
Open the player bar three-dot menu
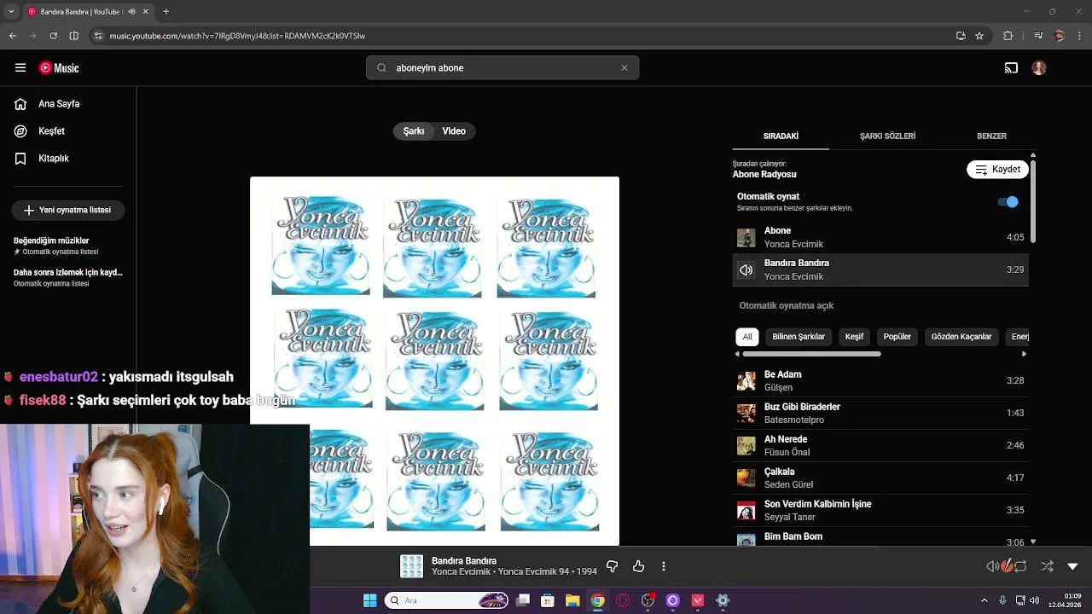pos(664,566)
